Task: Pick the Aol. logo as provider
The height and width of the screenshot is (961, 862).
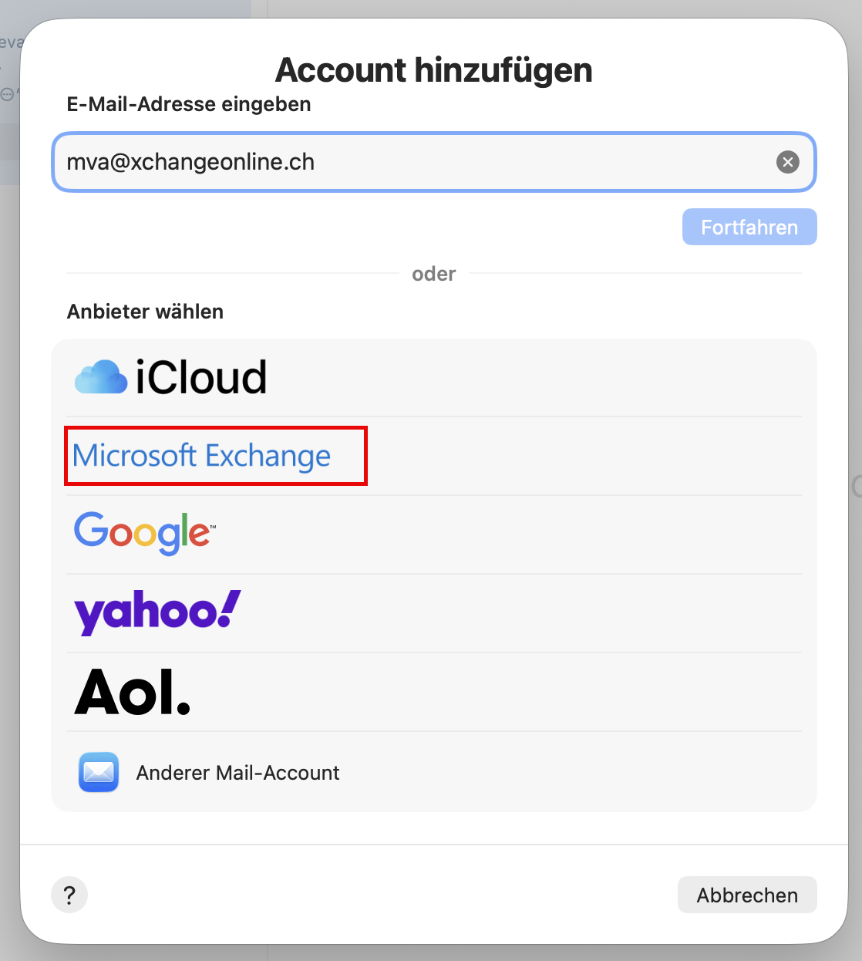Action: click(132, 692)
